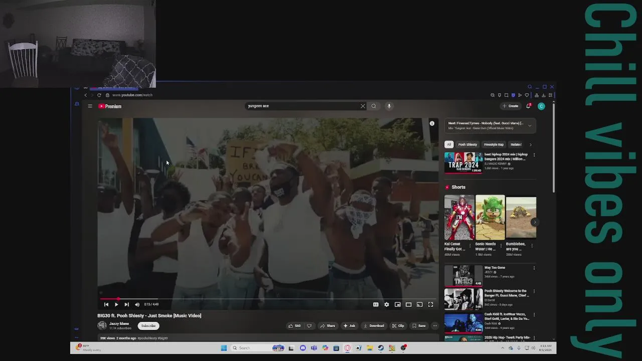Open Way Too Gone video by Jeezy
The width and height of the screenshot is (642, 361).
point(463,276)
